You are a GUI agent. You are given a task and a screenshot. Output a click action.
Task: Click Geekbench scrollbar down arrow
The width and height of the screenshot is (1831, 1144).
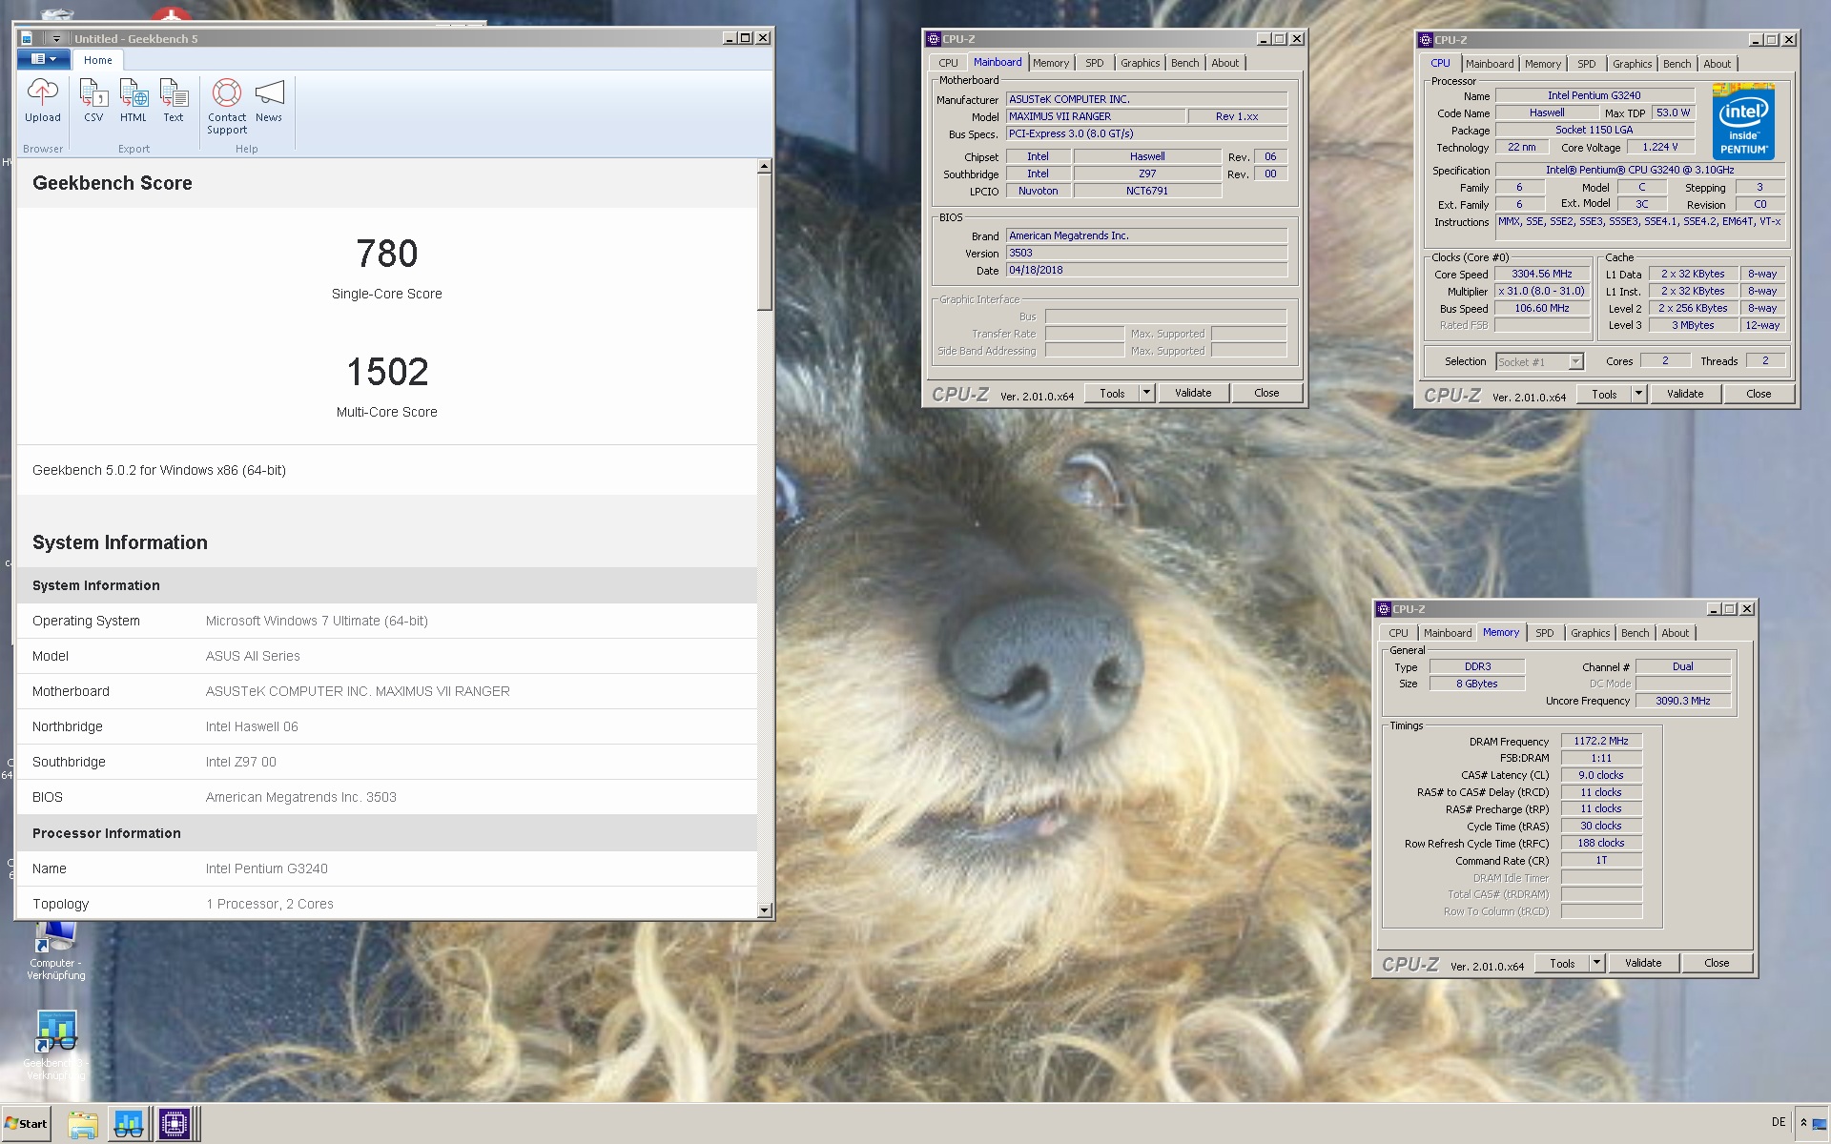764,910
